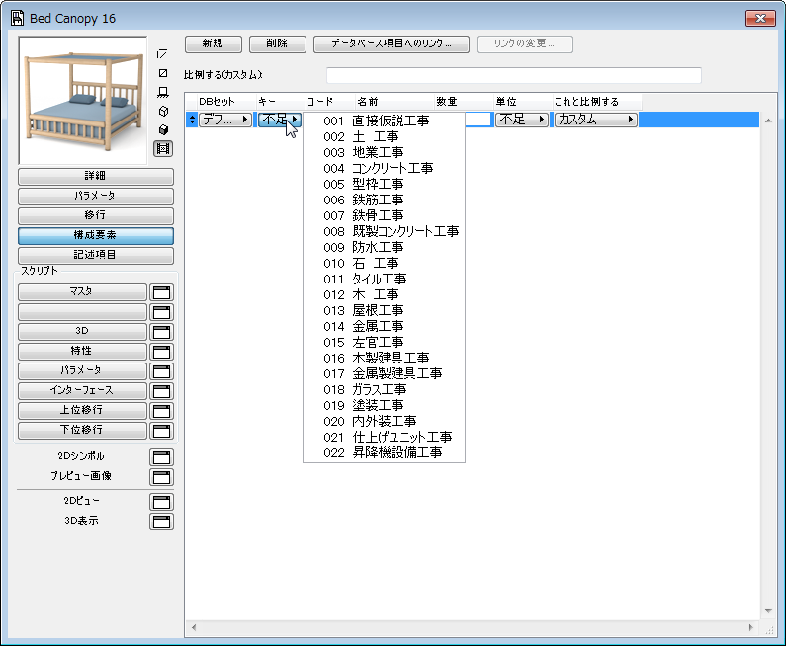Open the カスタム proportional dropdown
The image size is (786, 646).
click(596, 120)
